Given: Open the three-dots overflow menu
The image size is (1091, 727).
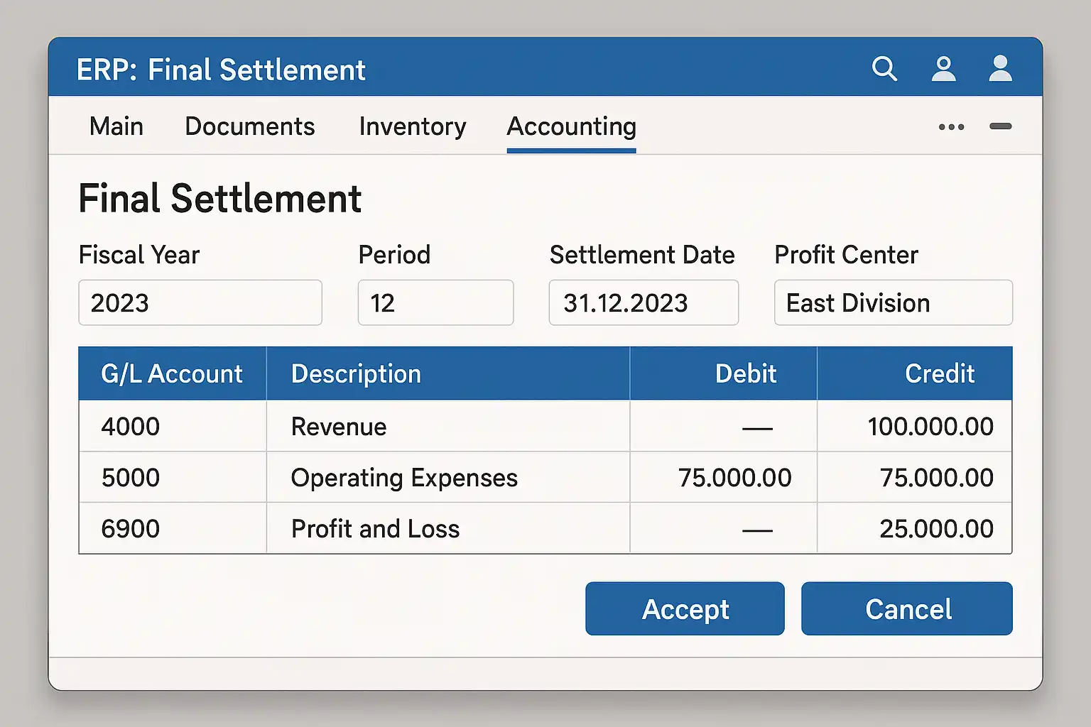Looking at the screenshot, I should point(951,127).
